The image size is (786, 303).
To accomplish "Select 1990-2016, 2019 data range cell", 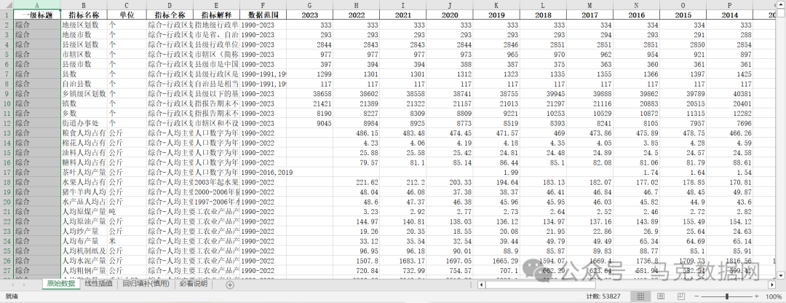I will click(x=263, y=172).
